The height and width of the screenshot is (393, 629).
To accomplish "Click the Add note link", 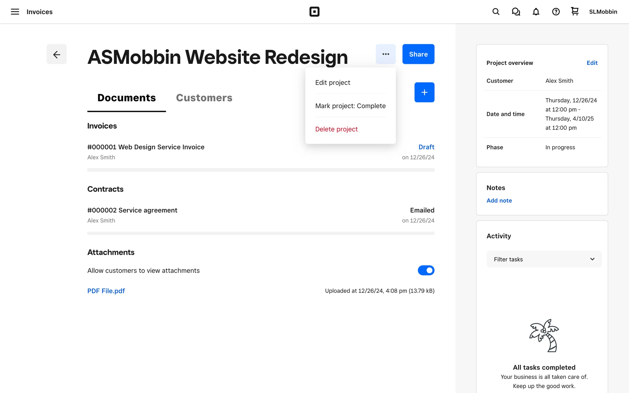I will coord(499,200).
